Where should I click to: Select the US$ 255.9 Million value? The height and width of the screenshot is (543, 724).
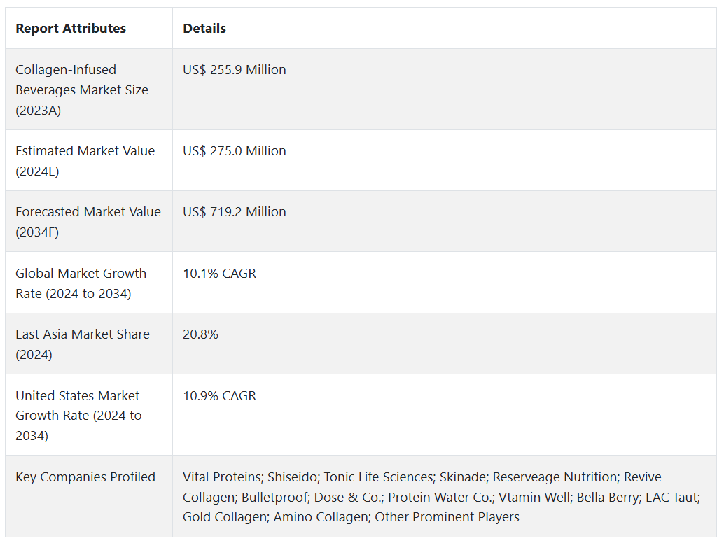click(235, 70)
